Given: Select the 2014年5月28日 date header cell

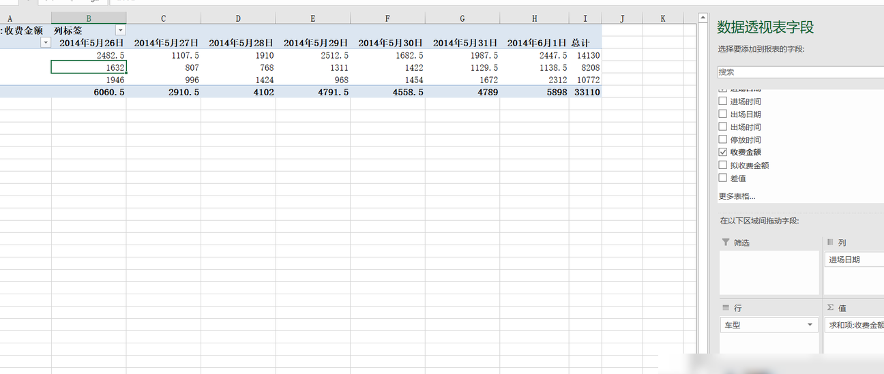Looking at the screenshot, I should point(238,43).
